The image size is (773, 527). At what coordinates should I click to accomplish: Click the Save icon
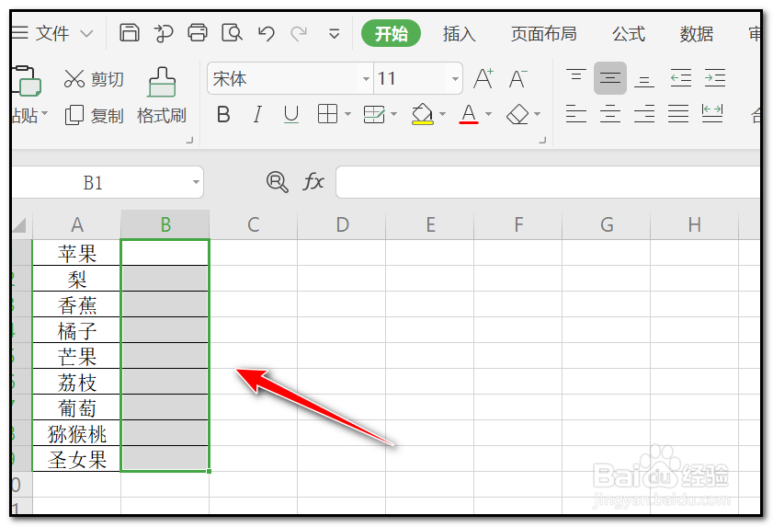point(130,33)
